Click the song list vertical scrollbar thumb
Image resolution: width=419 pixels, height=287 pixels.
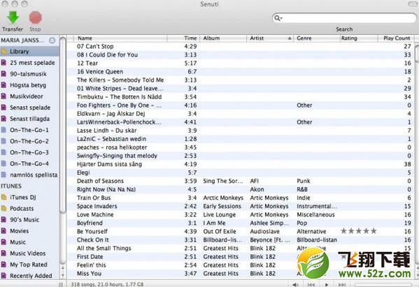[417, 54]
